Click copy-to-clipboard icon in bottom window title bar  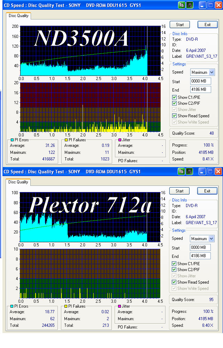click(x=181, y=171)
